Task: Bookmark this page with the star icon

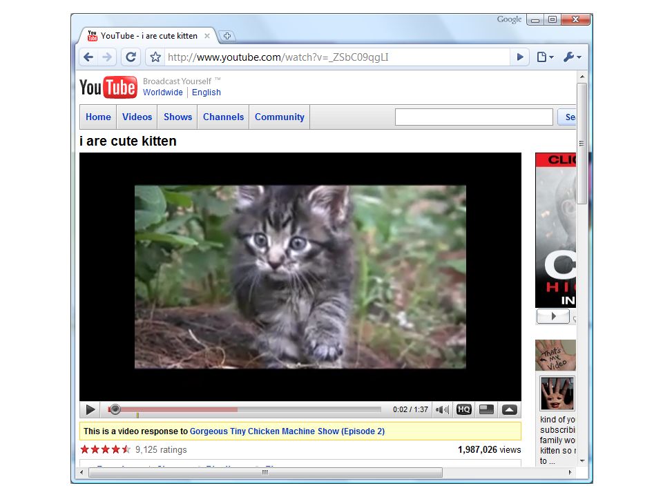Action: 155,57
